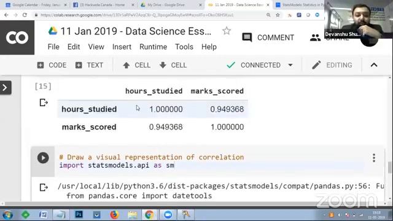This screenshot has height=221, width=393.
Task: Click the 0.949368 value in hours_studied row
Action: pyautogui.click(x=227, y=109)
